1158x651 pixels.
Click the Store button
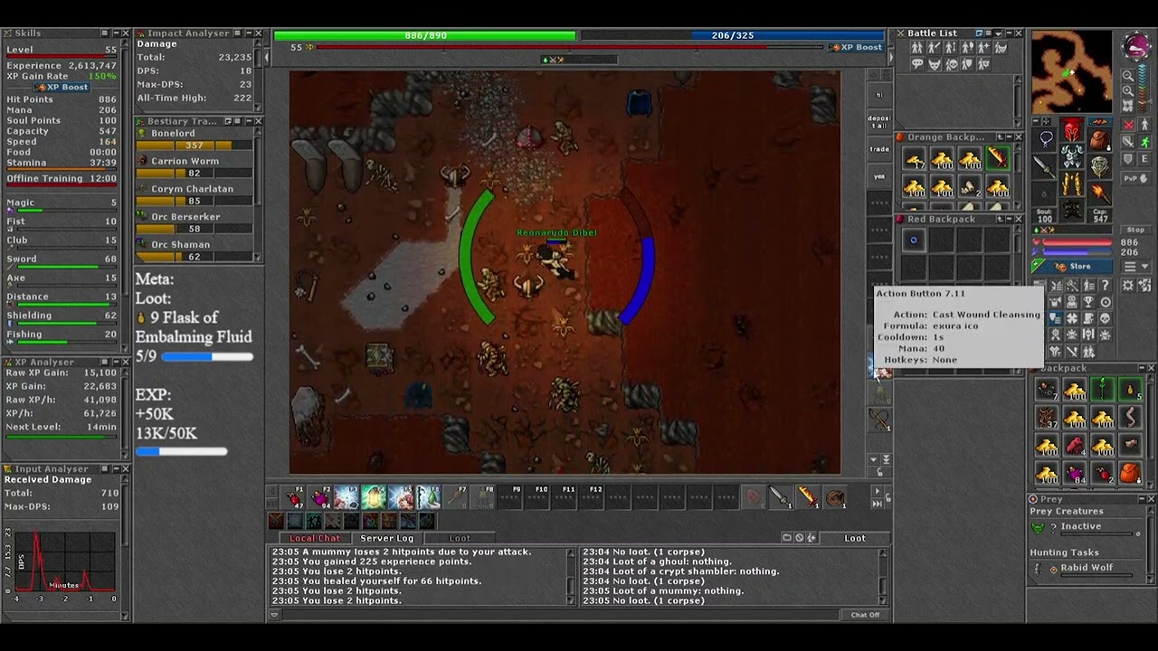coord(1072,267)
